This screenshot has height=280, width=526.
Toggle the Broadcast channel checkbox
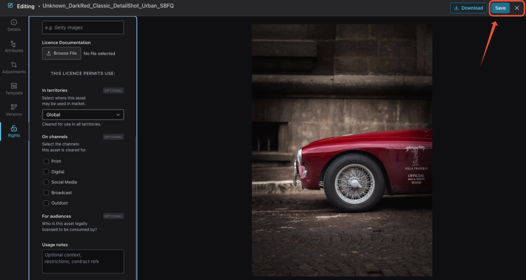pyautogui.click(x=46, y=193)
